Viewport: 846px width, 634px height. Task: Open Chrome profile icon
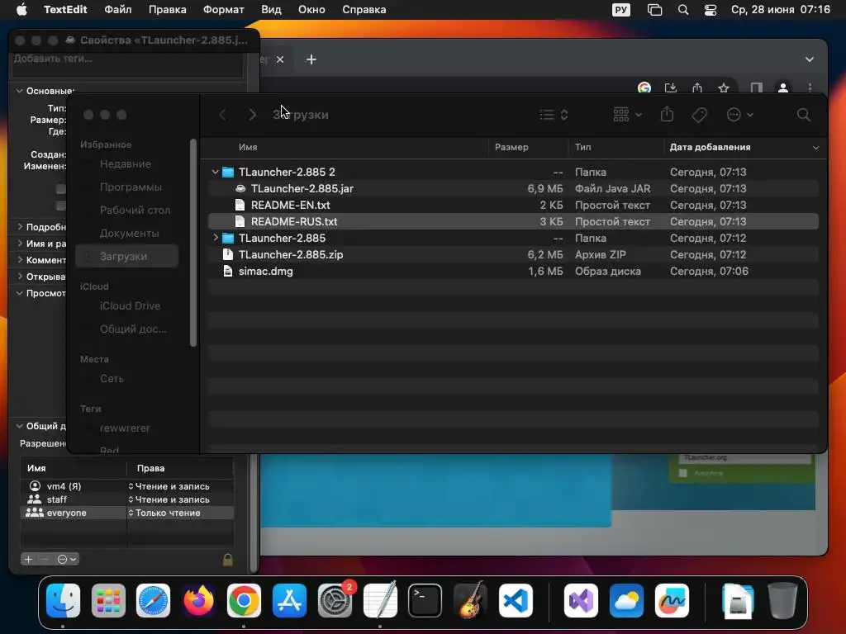783,88
